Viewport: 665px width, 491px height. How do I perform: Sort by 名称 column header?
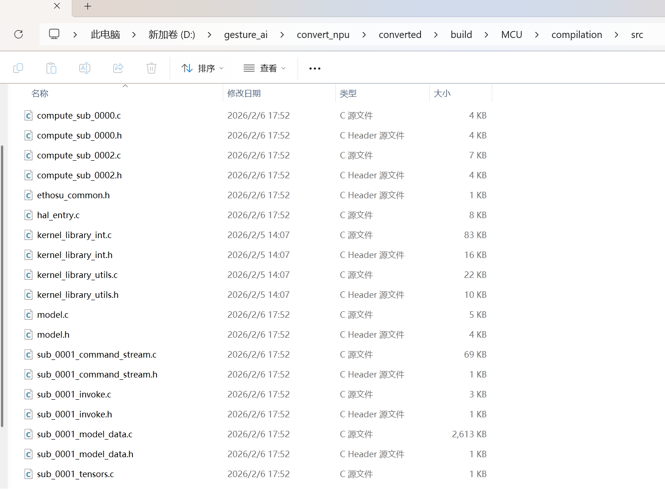click(x=40, y=94)
